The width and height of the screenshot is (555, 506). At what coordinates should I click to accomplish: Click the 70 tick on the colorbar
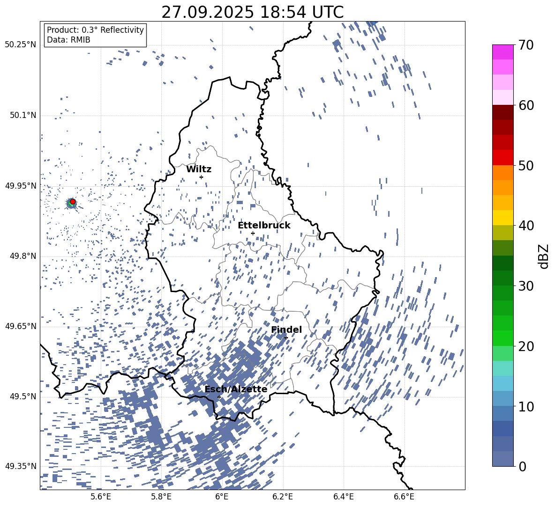[x=526, y=45]
